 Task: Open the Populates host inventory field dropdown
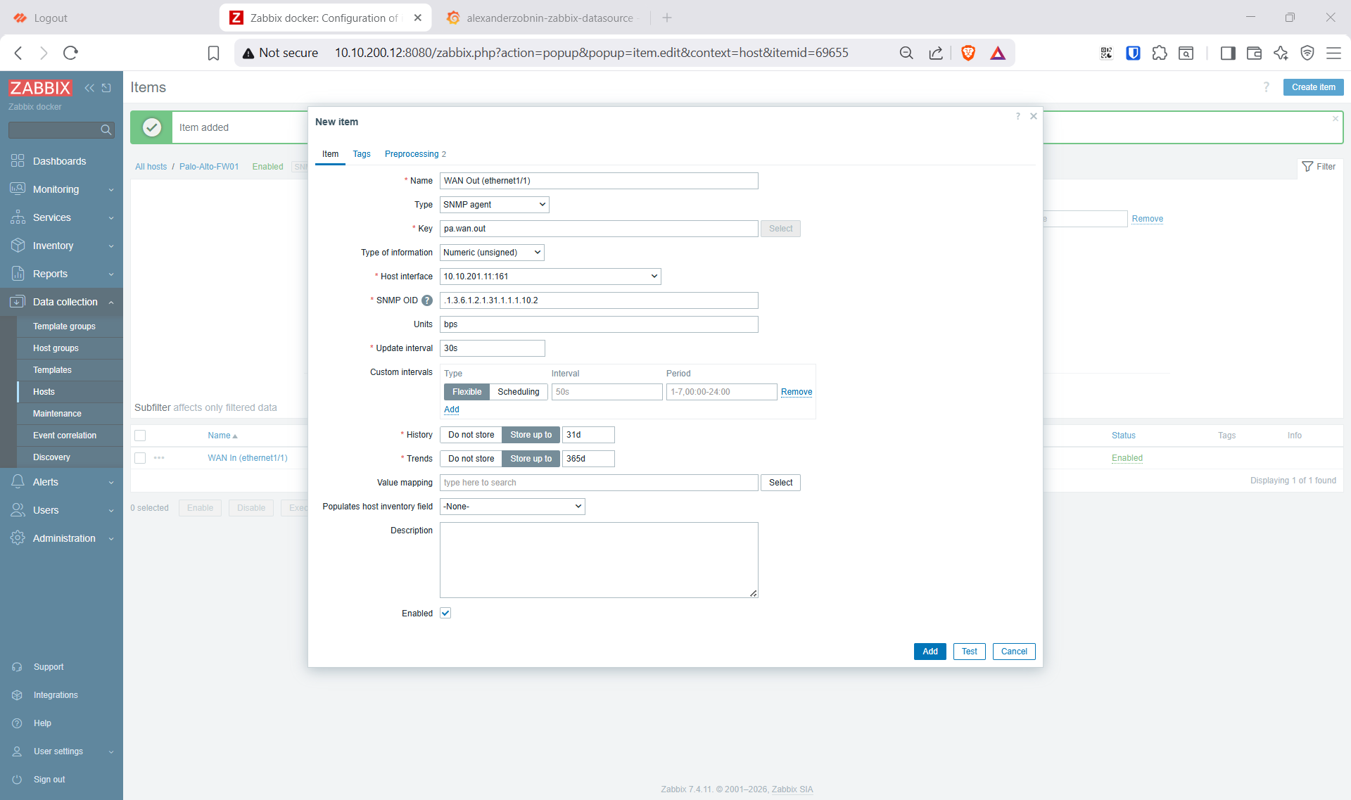(512, 507)
